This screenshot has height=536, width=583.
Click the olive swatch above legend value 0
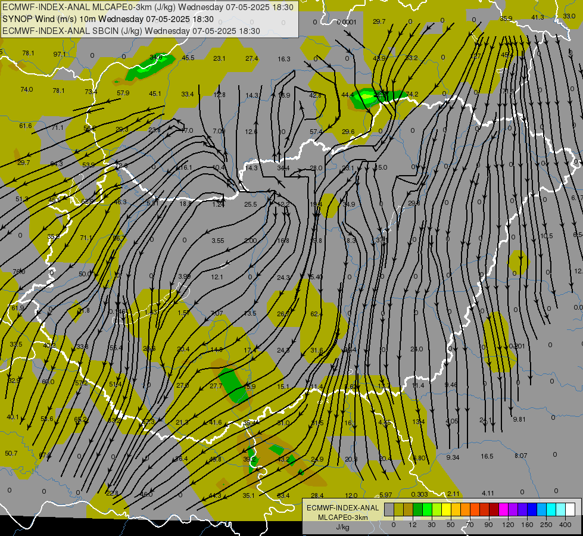tap(398, 509)
